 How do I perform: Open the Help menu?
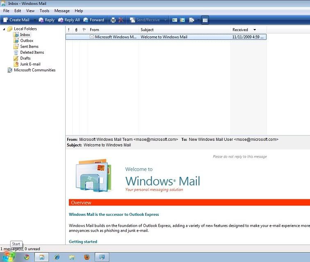79,11
